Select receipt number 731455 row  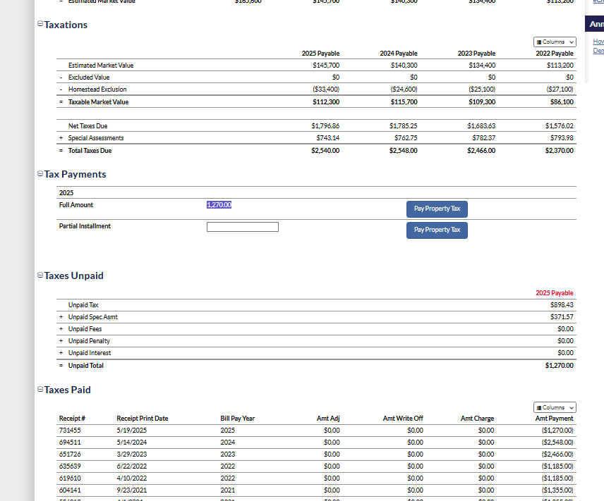click(x=70, y=430)
